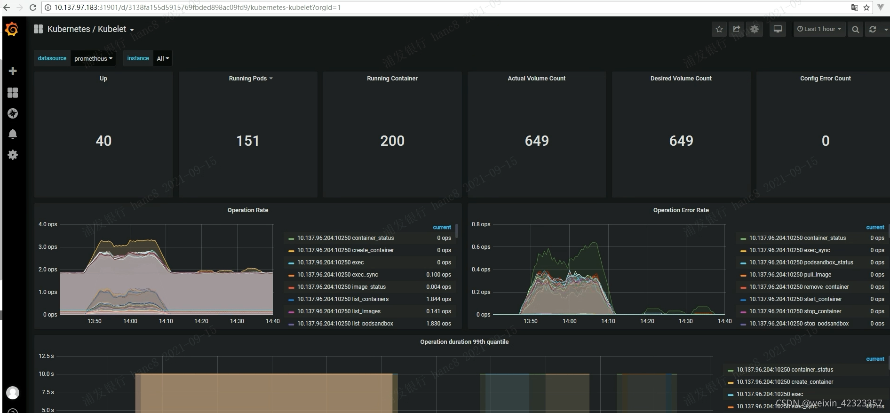890x413 pixels.
Task: Open the Running Pods panel title menu
Action: (250, 79)
